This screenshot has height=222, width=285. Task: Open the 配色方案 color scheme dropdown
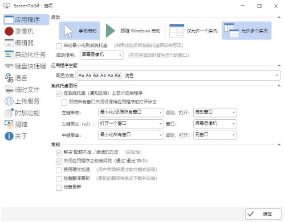pyautogui.click(x=178, y=76)
